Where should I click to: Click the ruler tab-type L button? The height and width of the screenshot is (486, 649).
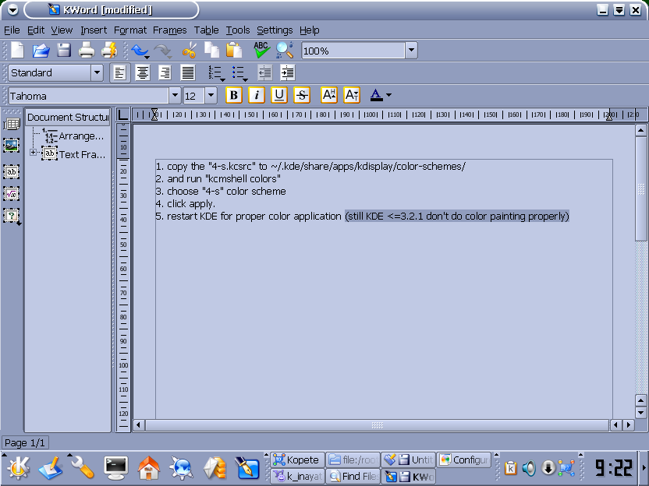tap(122, 114)
